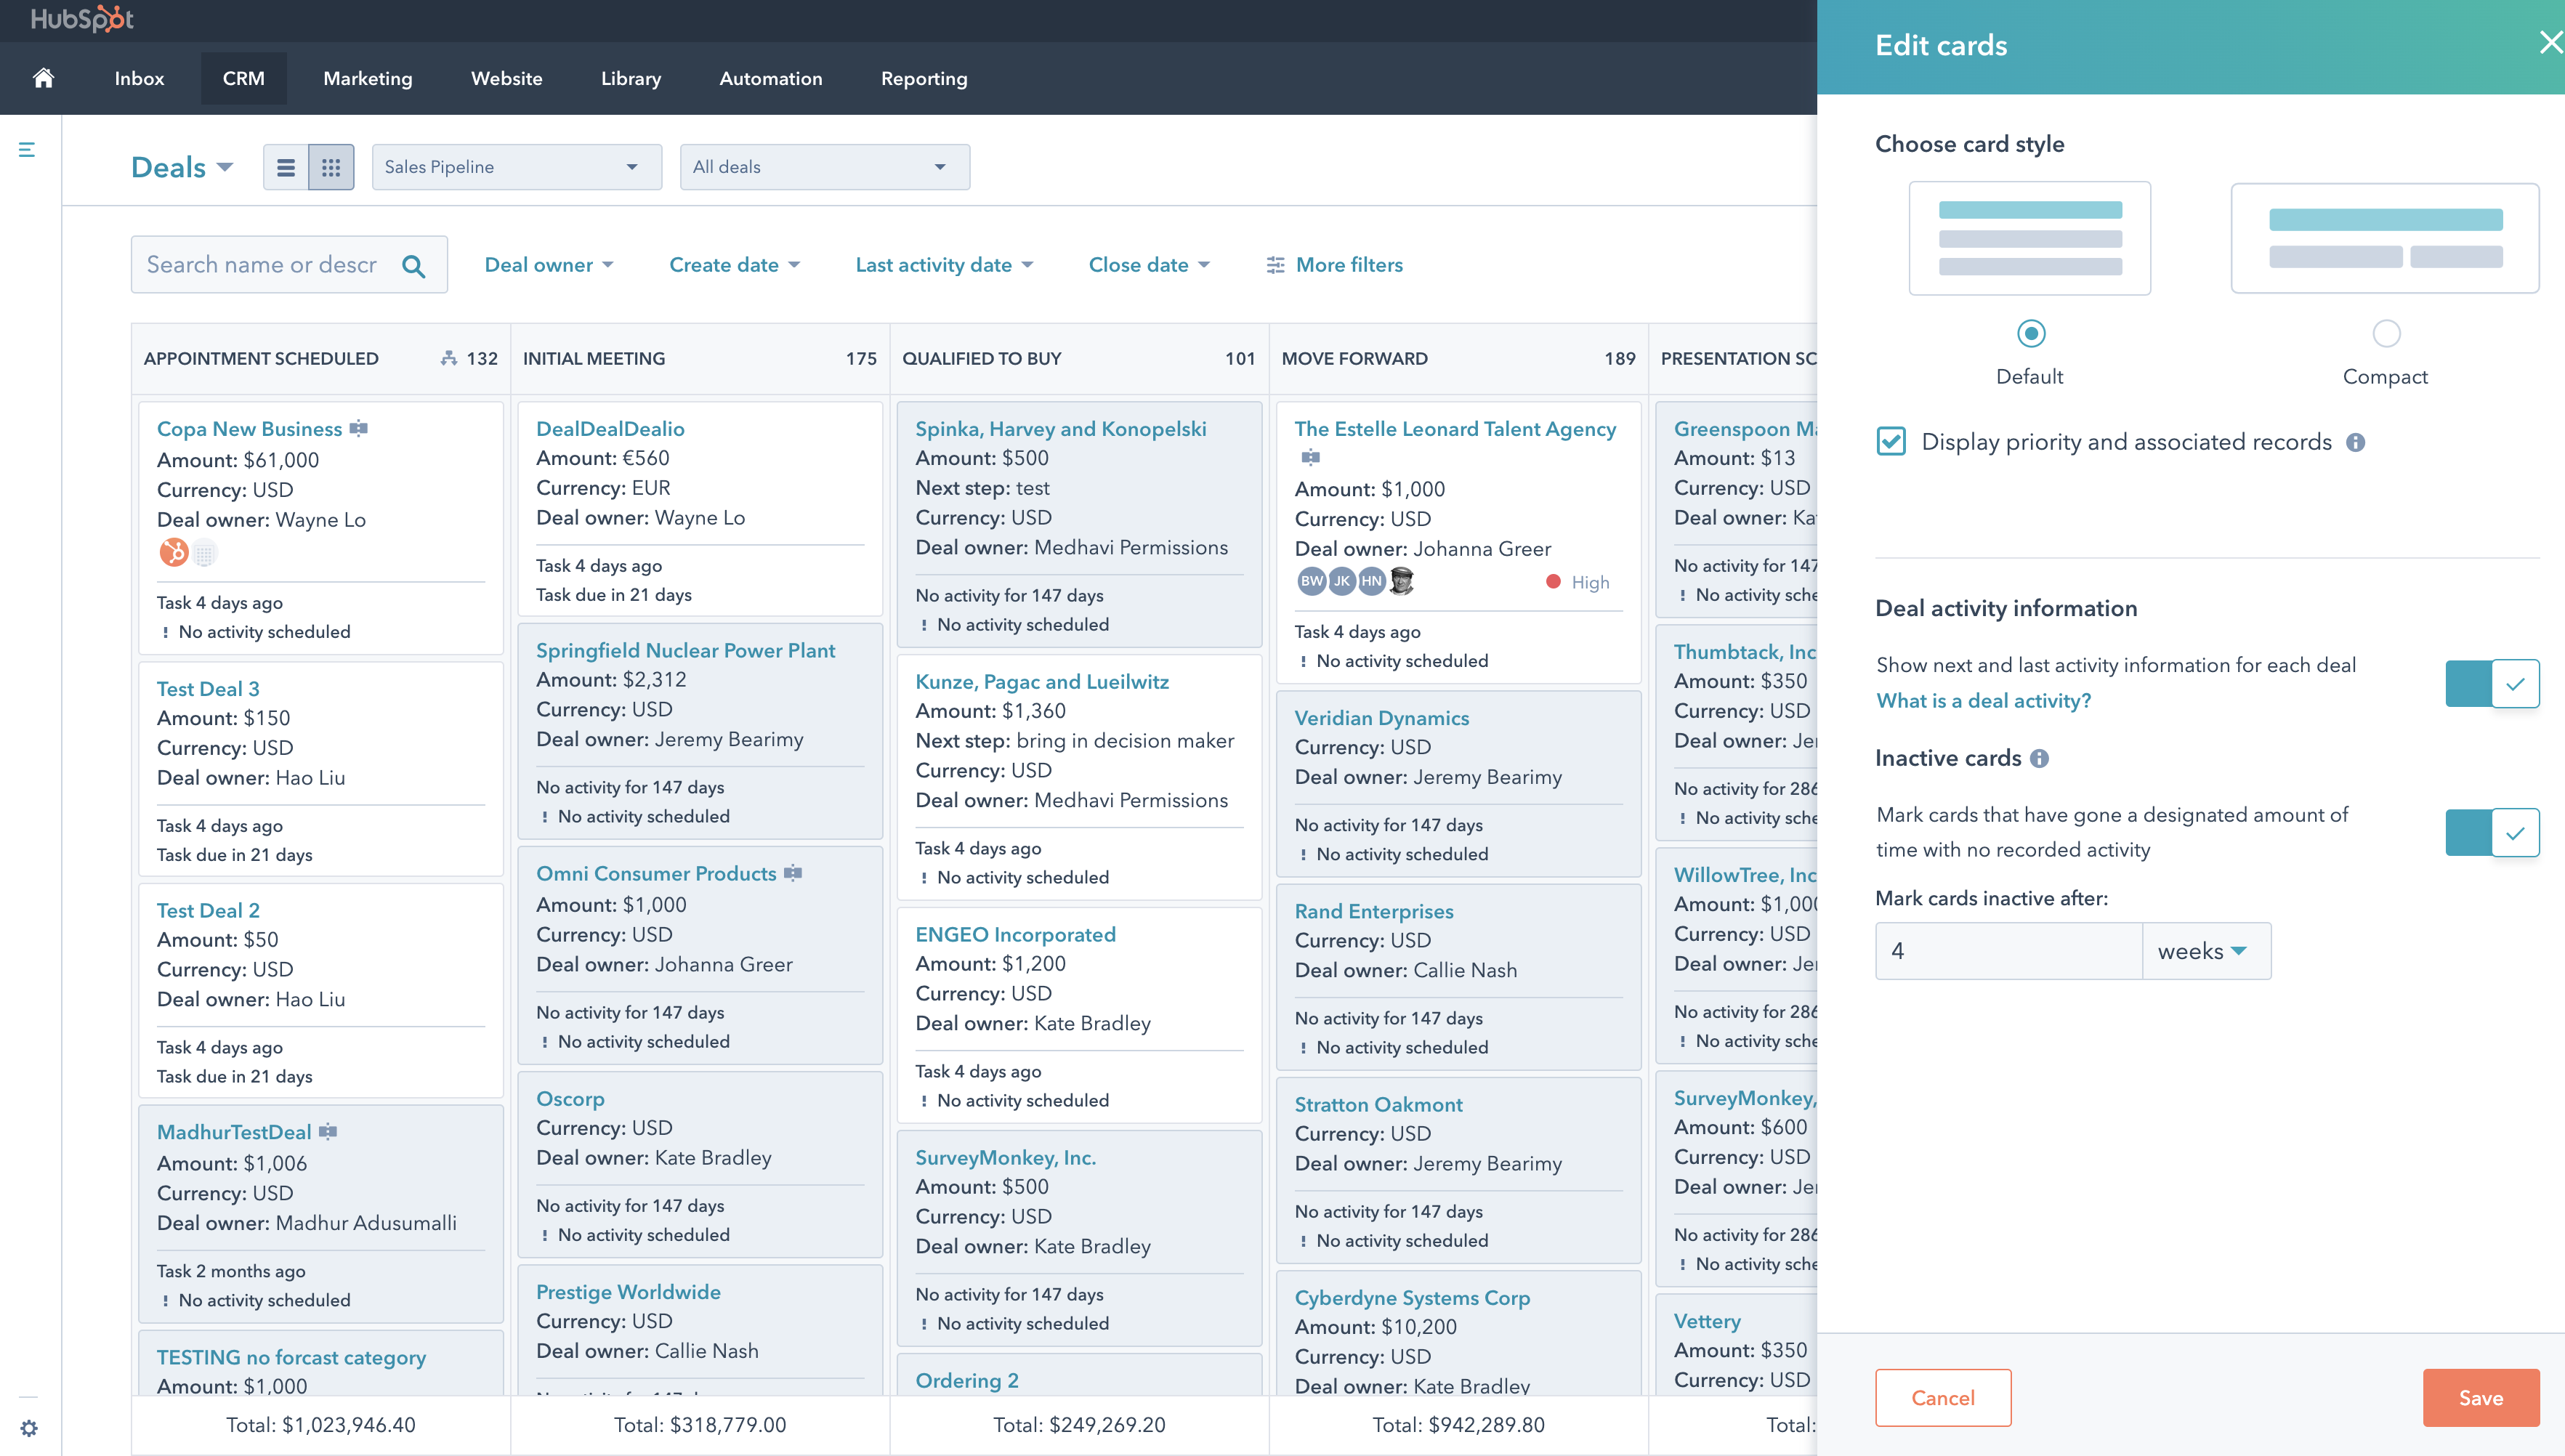2565x1456 pixels.
Task: Click photo avatar on Estelle card
Action: [1402, 581]
